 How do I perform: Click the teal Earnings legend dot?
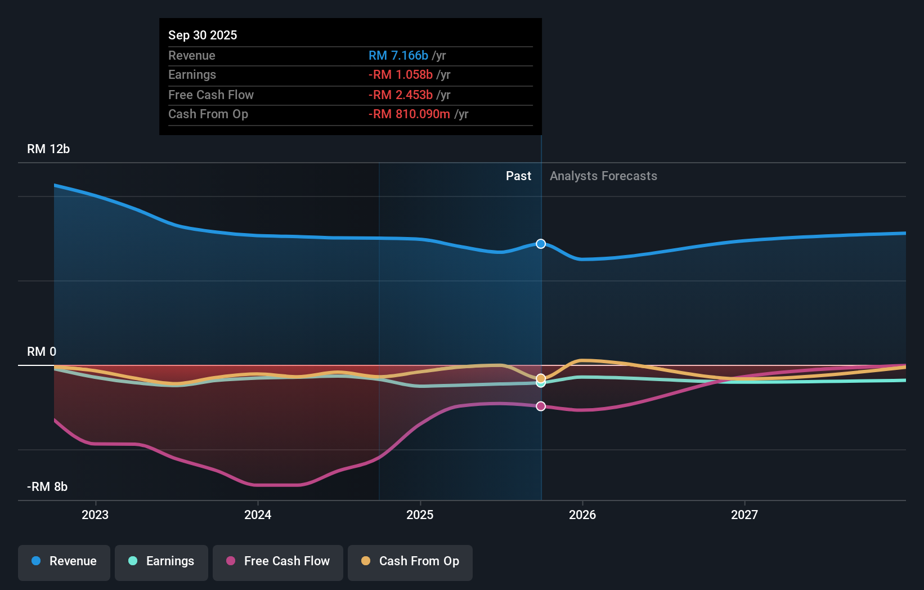click(x=133, y=561)
